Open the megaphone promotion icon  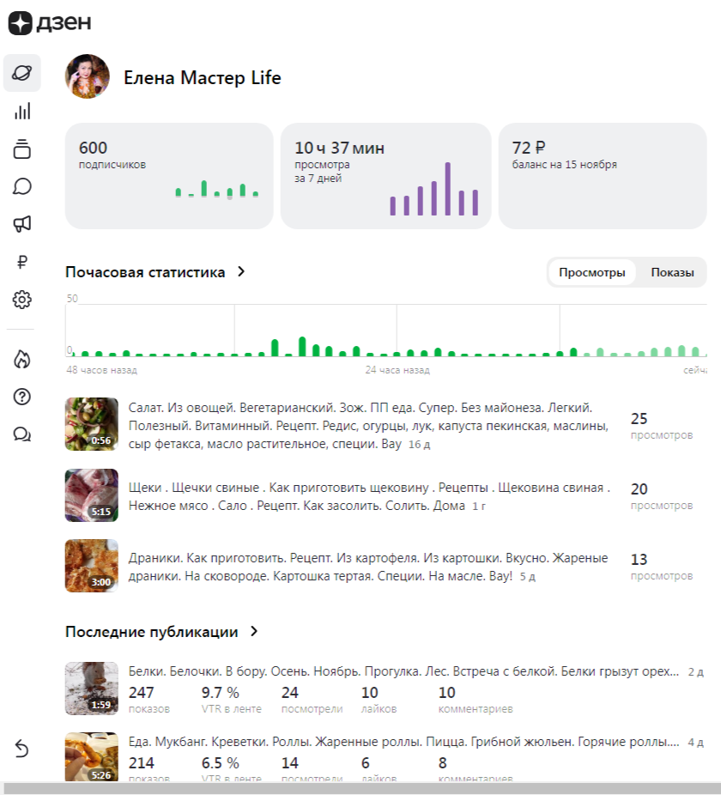[x=22, y=224]
